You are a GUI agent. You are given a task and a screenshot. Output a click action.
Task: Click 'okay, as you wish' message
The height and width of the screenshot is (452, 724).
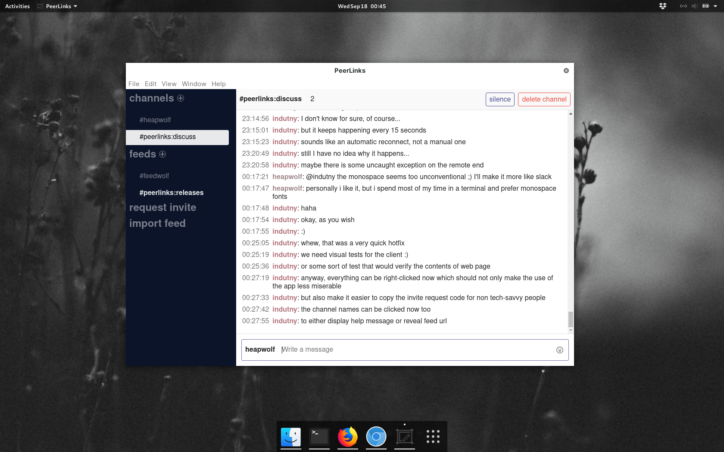[x=328, y=220]
